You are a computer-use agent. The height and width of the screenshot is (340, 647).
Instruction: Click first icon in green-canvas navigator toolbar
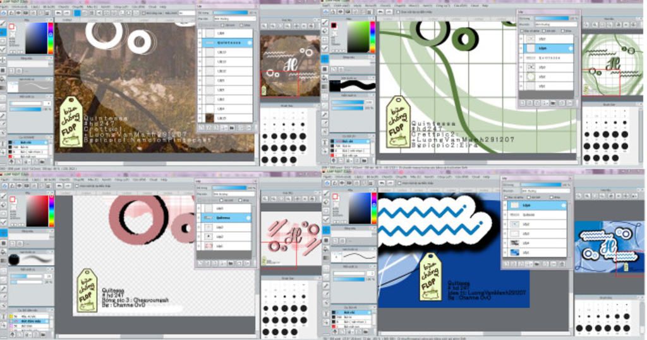click(x=587, y=25)
